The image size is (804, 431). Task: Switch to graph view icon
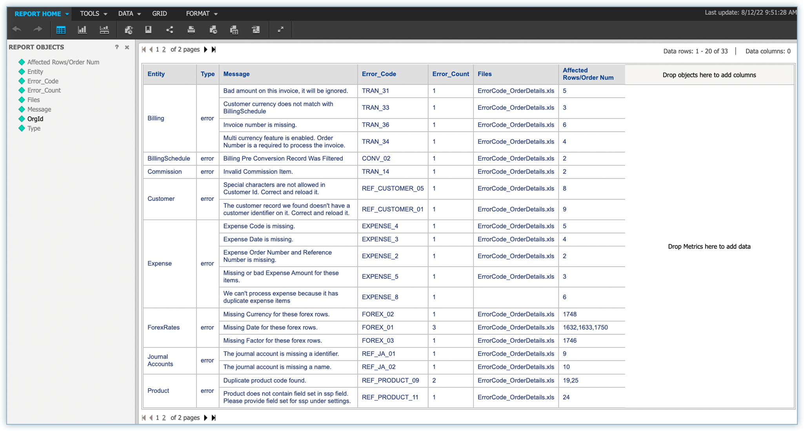(82, 30)
